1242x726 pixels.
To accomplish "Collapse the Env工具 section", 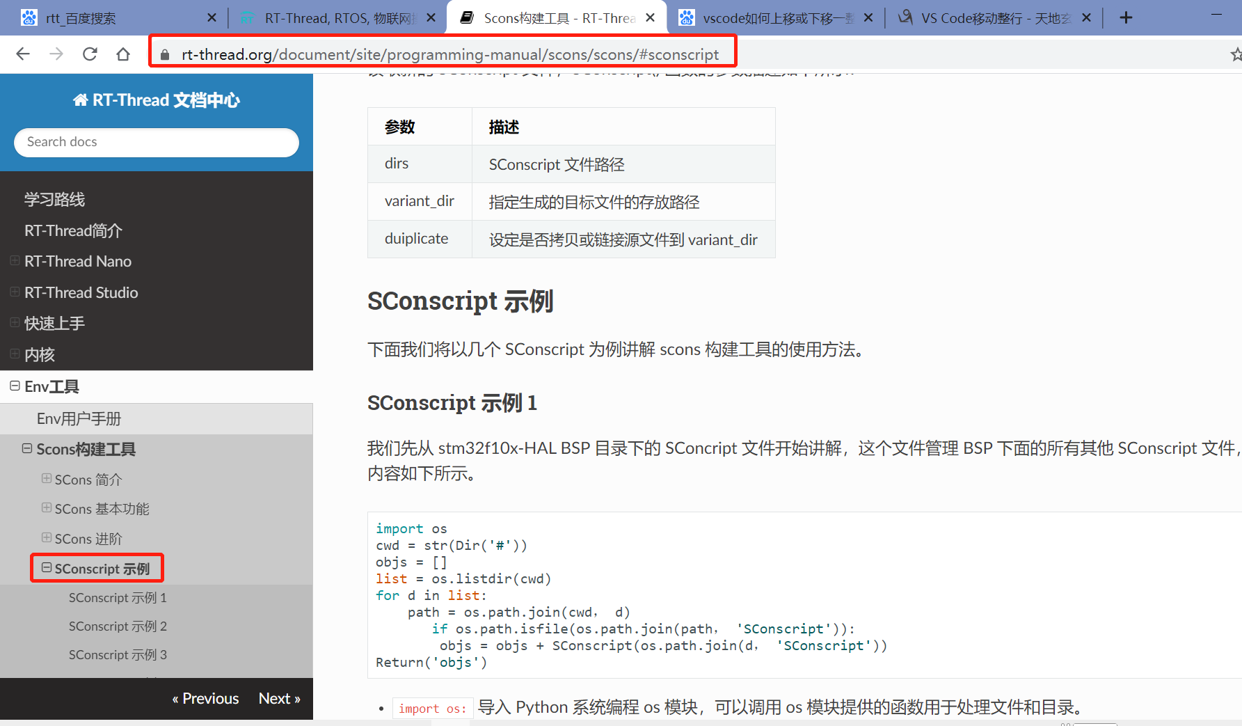I will click(15, 386).
